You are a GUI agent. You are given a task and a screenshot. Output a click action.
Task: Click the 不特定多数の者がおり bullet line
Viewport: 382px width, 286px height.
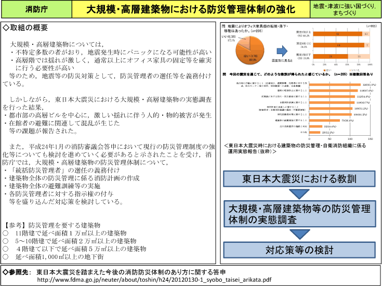click(x=111, y=52)
